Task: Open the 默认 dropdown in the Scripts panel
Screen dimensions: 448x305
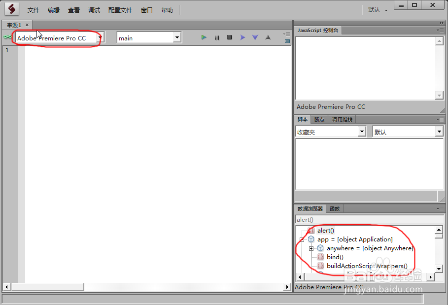Action: [408, 132]
